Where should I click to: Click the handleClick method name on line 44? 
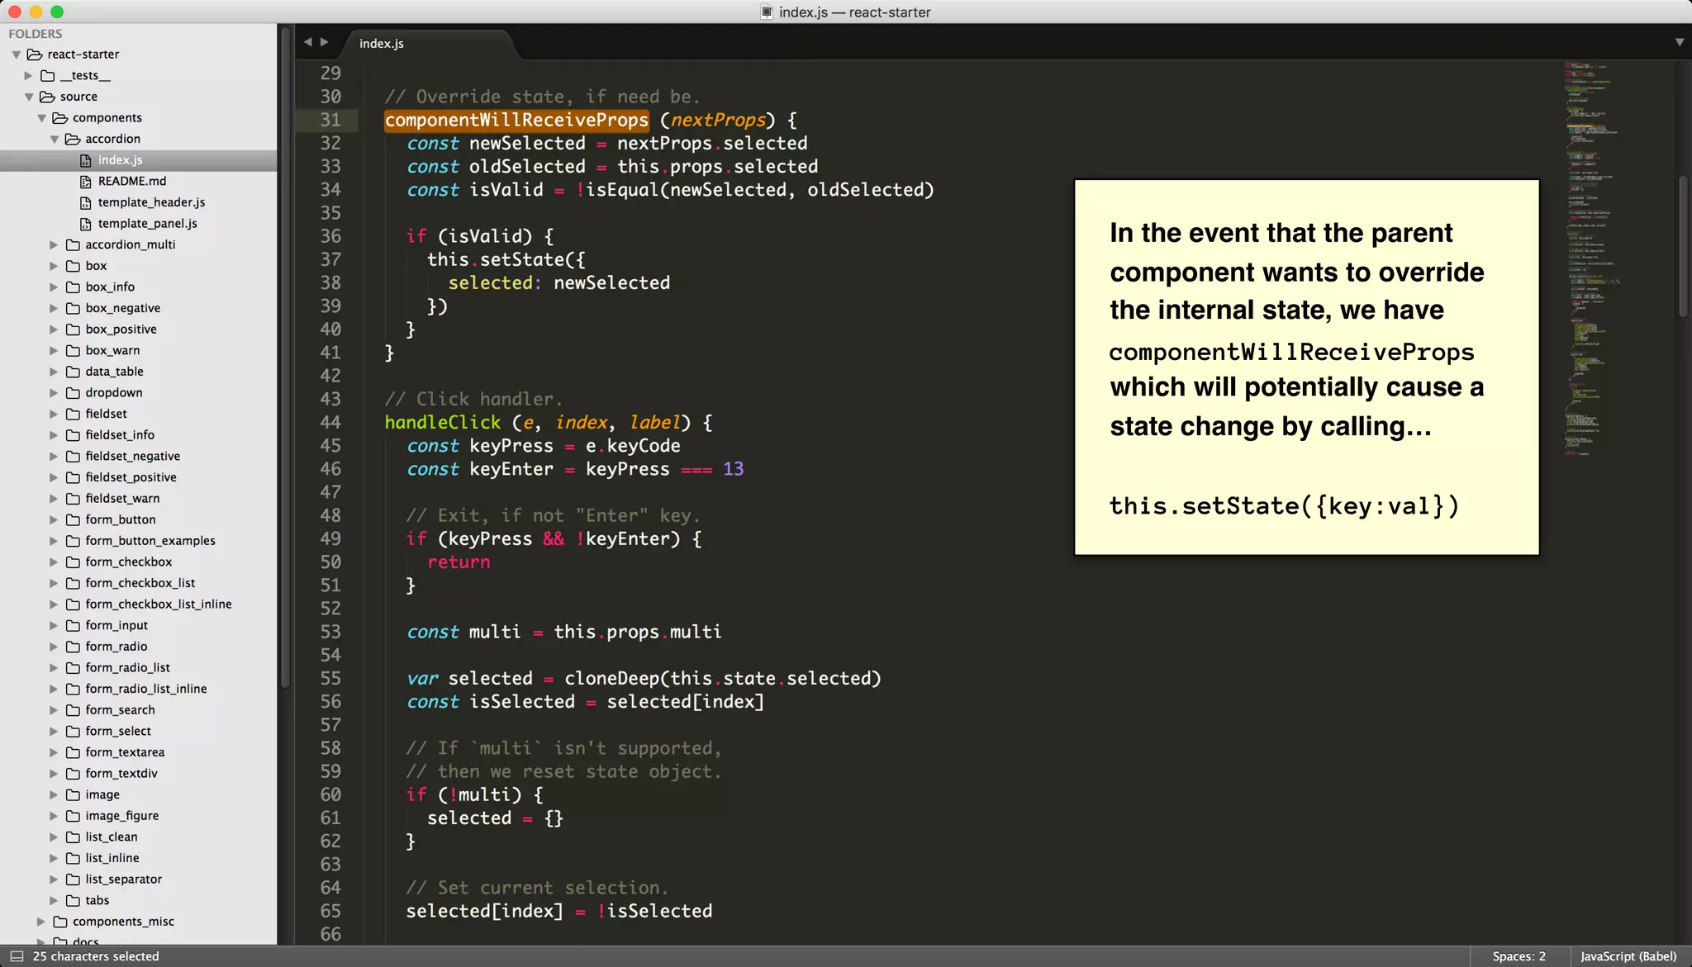coord(442,423)
